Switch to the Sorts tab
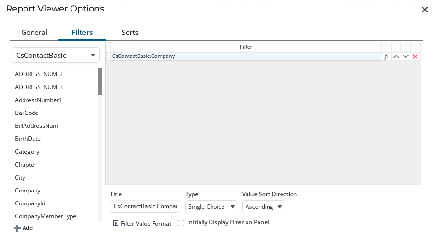 [130, 33]
